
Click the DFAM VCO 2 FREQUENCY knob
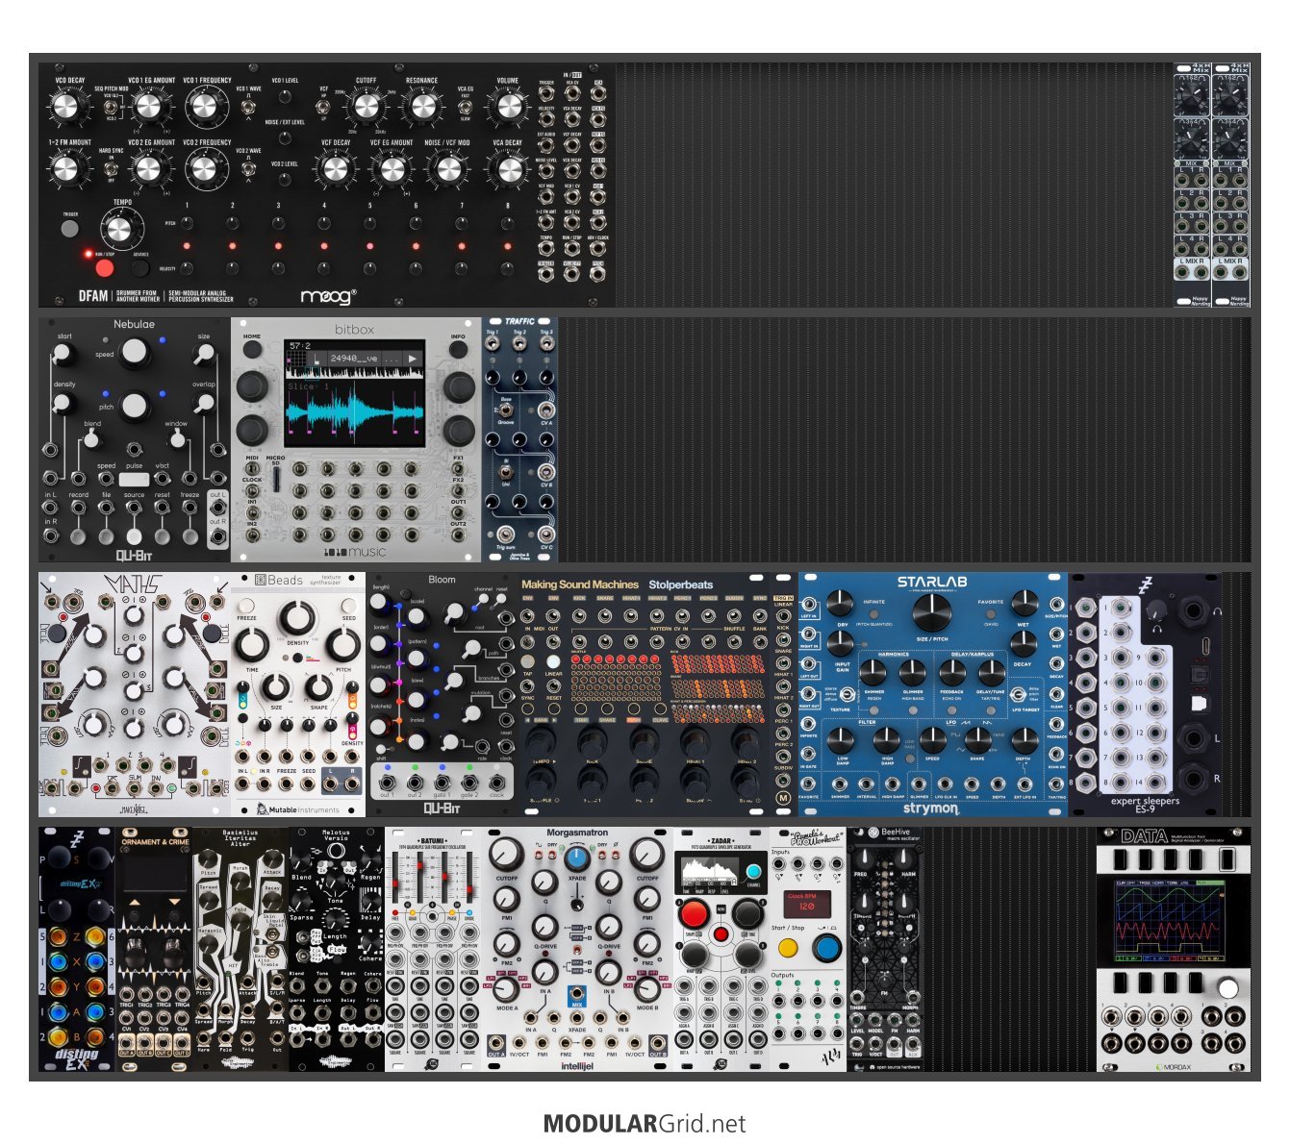(205, 169)
